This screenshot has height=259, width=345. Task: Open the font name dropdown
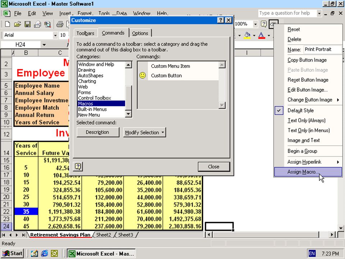click(55, 35)
